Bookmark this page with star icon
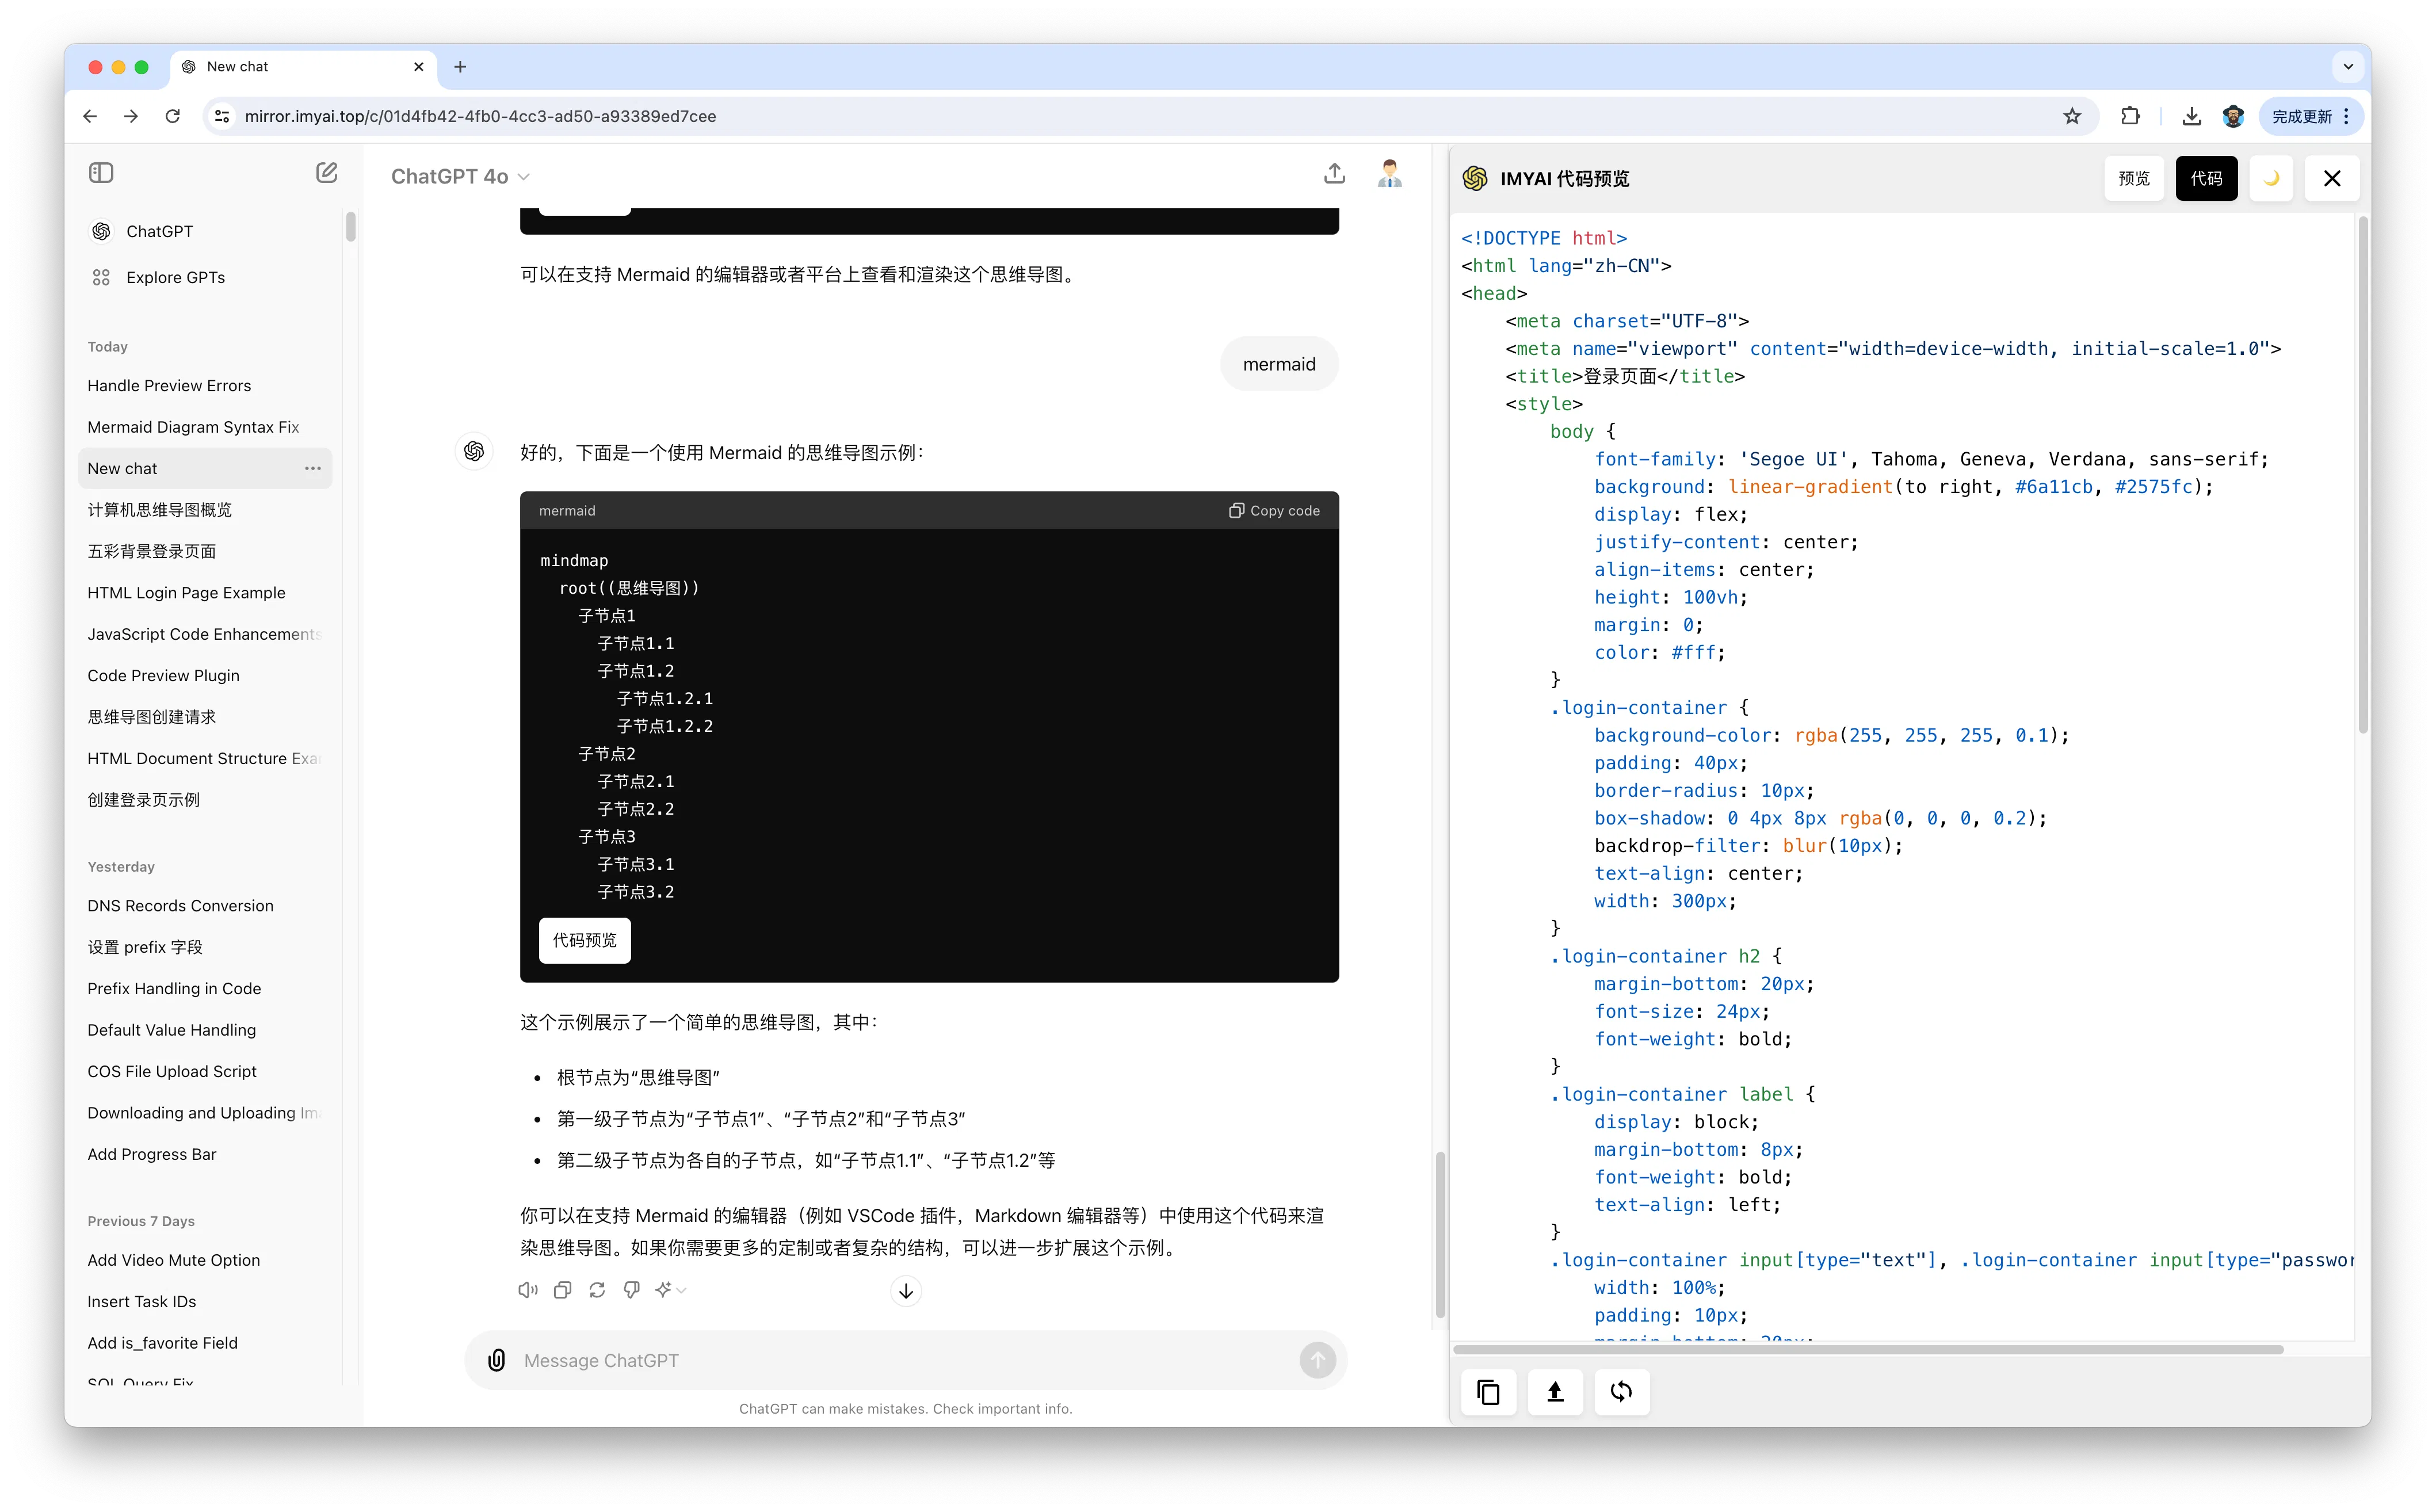The image size is (2436, 1512). 2071,116
